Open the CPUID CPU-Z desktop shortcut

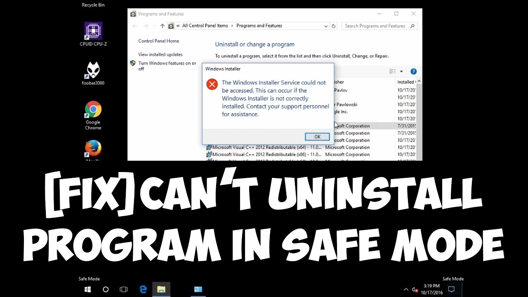pos(93,34)
